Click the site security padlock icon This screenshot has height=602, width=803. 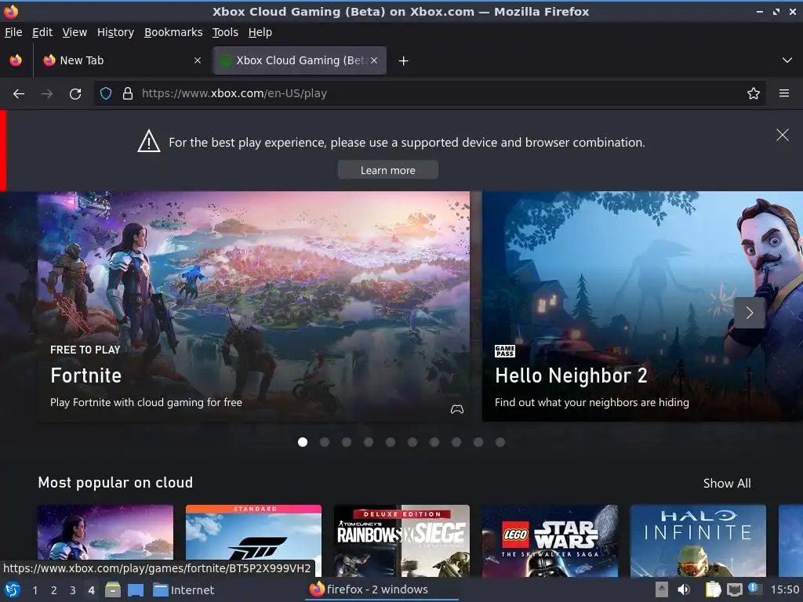point(128,94)
